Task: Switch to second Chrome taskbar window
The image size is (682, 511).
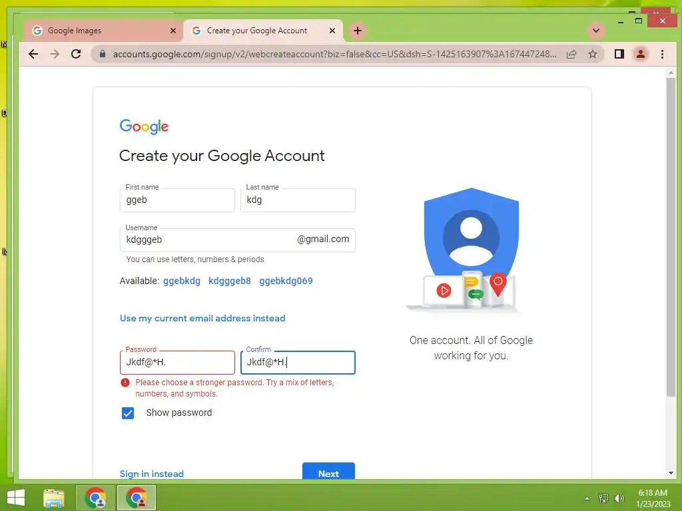Action: (x=137, y=498)
